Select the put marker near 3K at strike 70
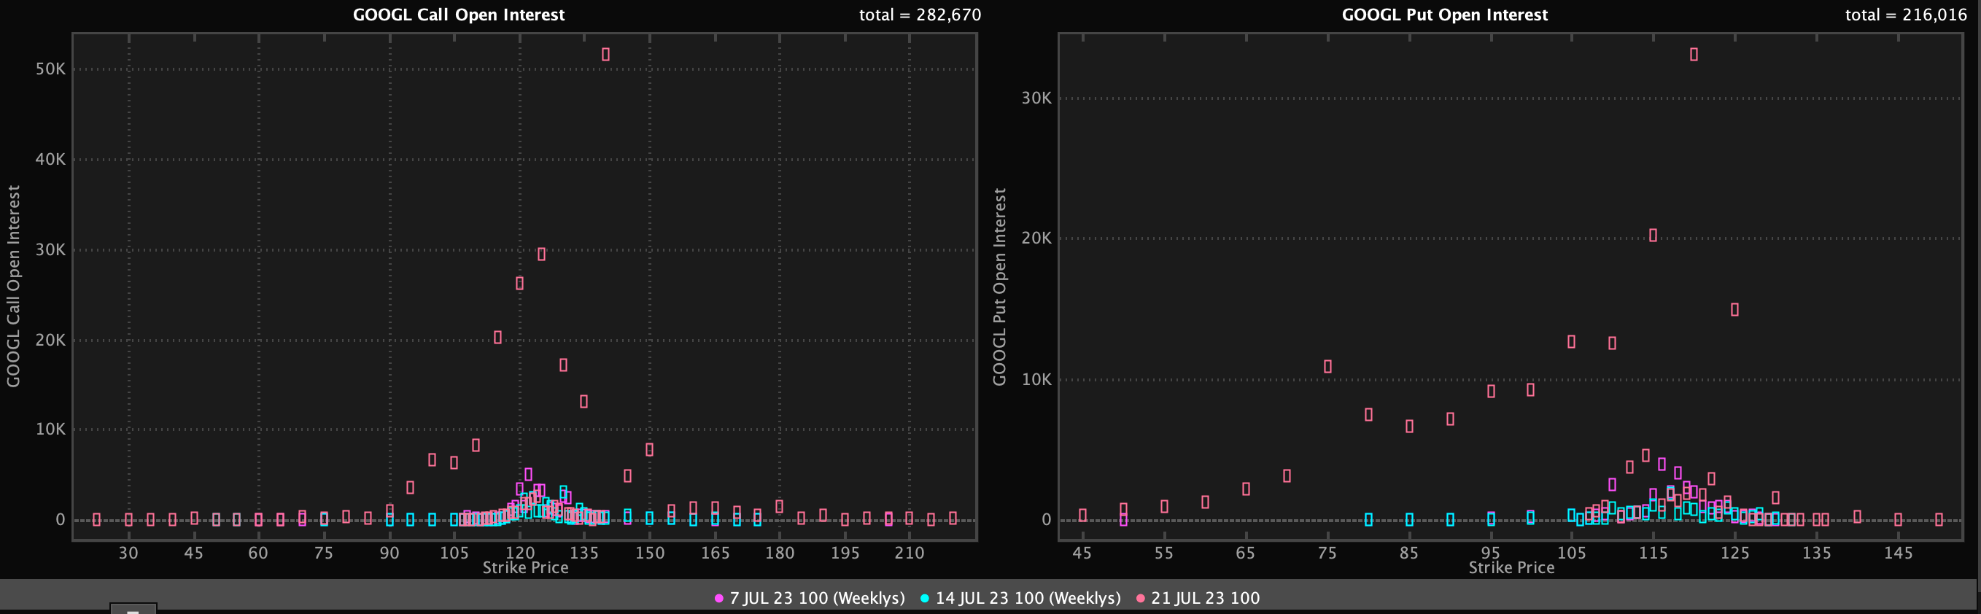 1287,476
